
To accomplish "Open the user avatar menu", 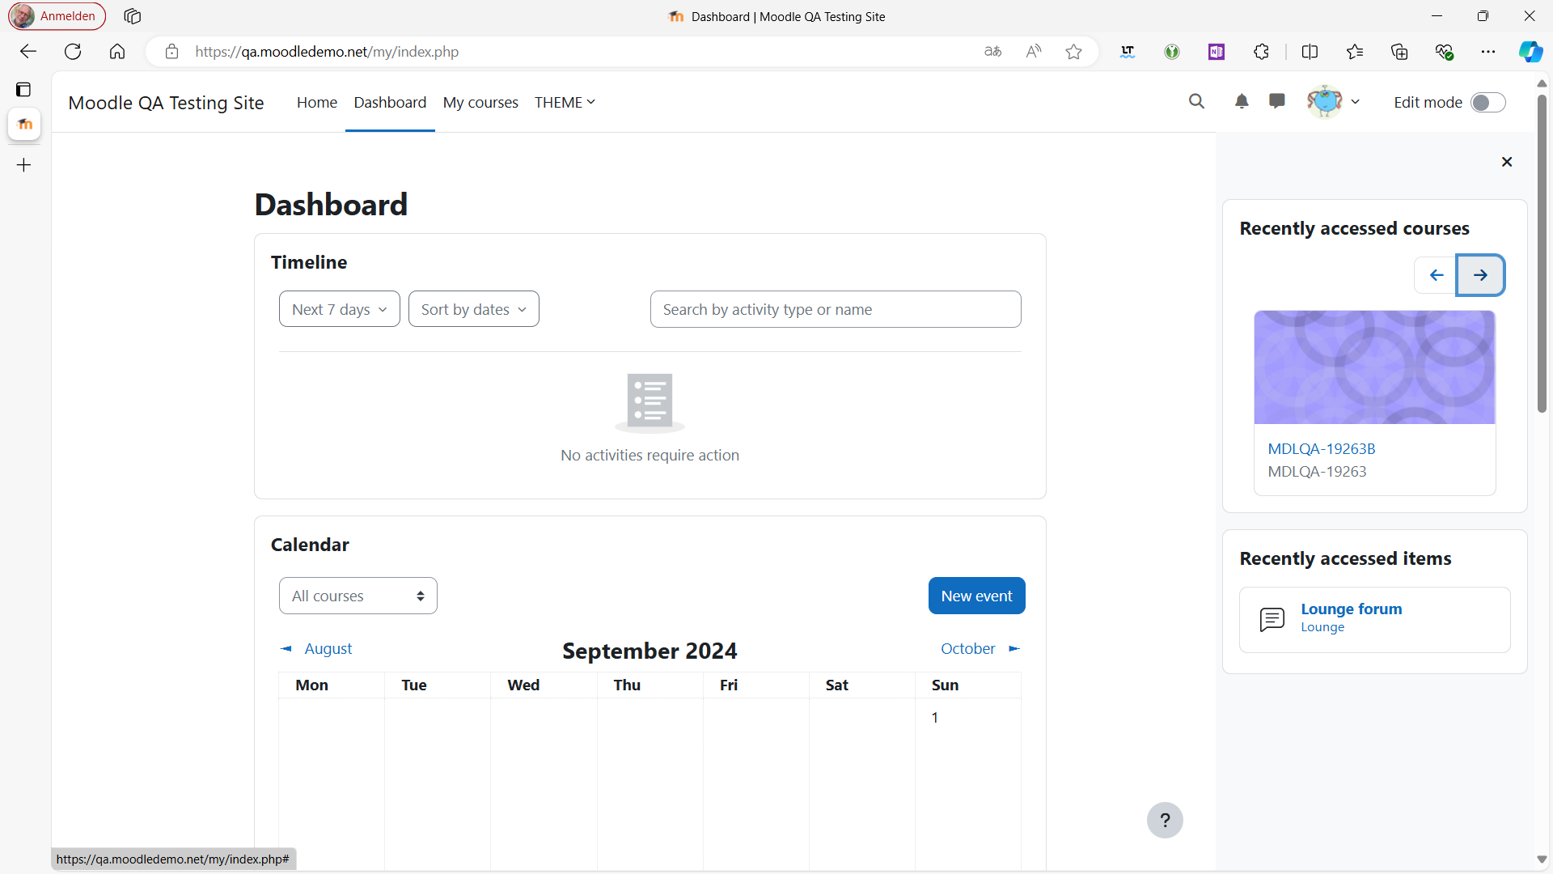I will [1334, 101].
